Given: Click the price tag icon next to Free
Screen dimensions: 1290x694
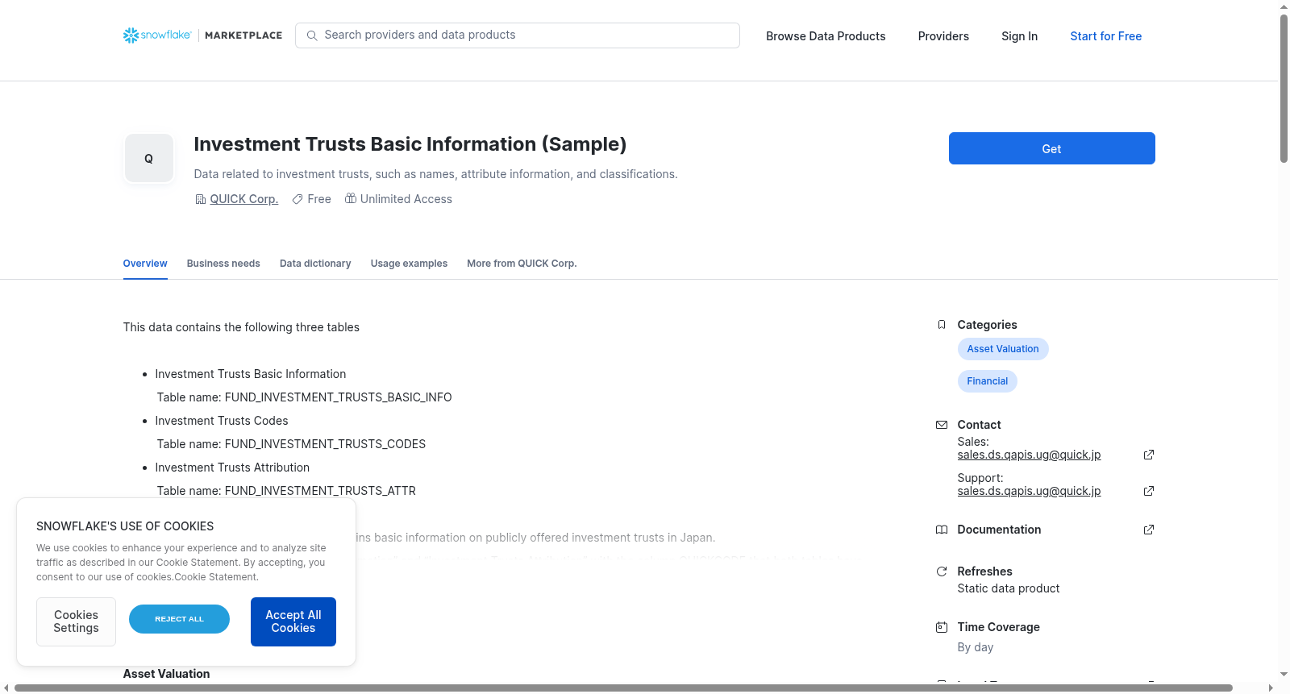Looking at the screenshot, I should coord(298,199).
